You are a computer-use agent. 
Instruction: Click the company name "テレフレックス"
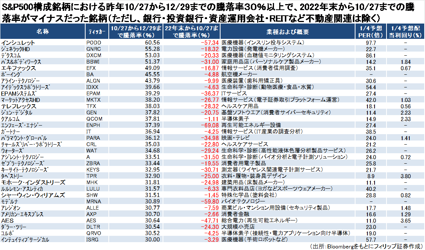18,106
